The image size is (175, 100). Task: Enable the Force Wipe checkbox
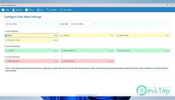[x=7, y=24]
